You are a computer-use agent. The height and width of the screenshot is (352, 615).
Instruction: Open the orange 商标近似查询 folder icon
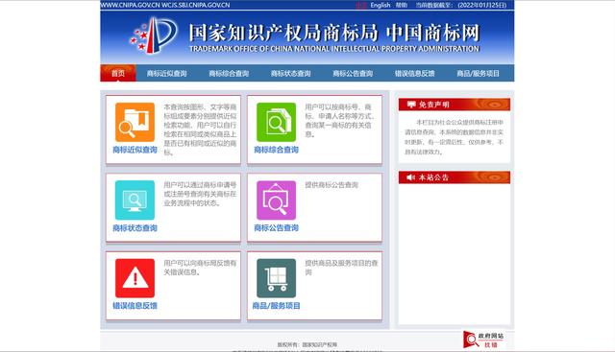[x=135, y=122]
